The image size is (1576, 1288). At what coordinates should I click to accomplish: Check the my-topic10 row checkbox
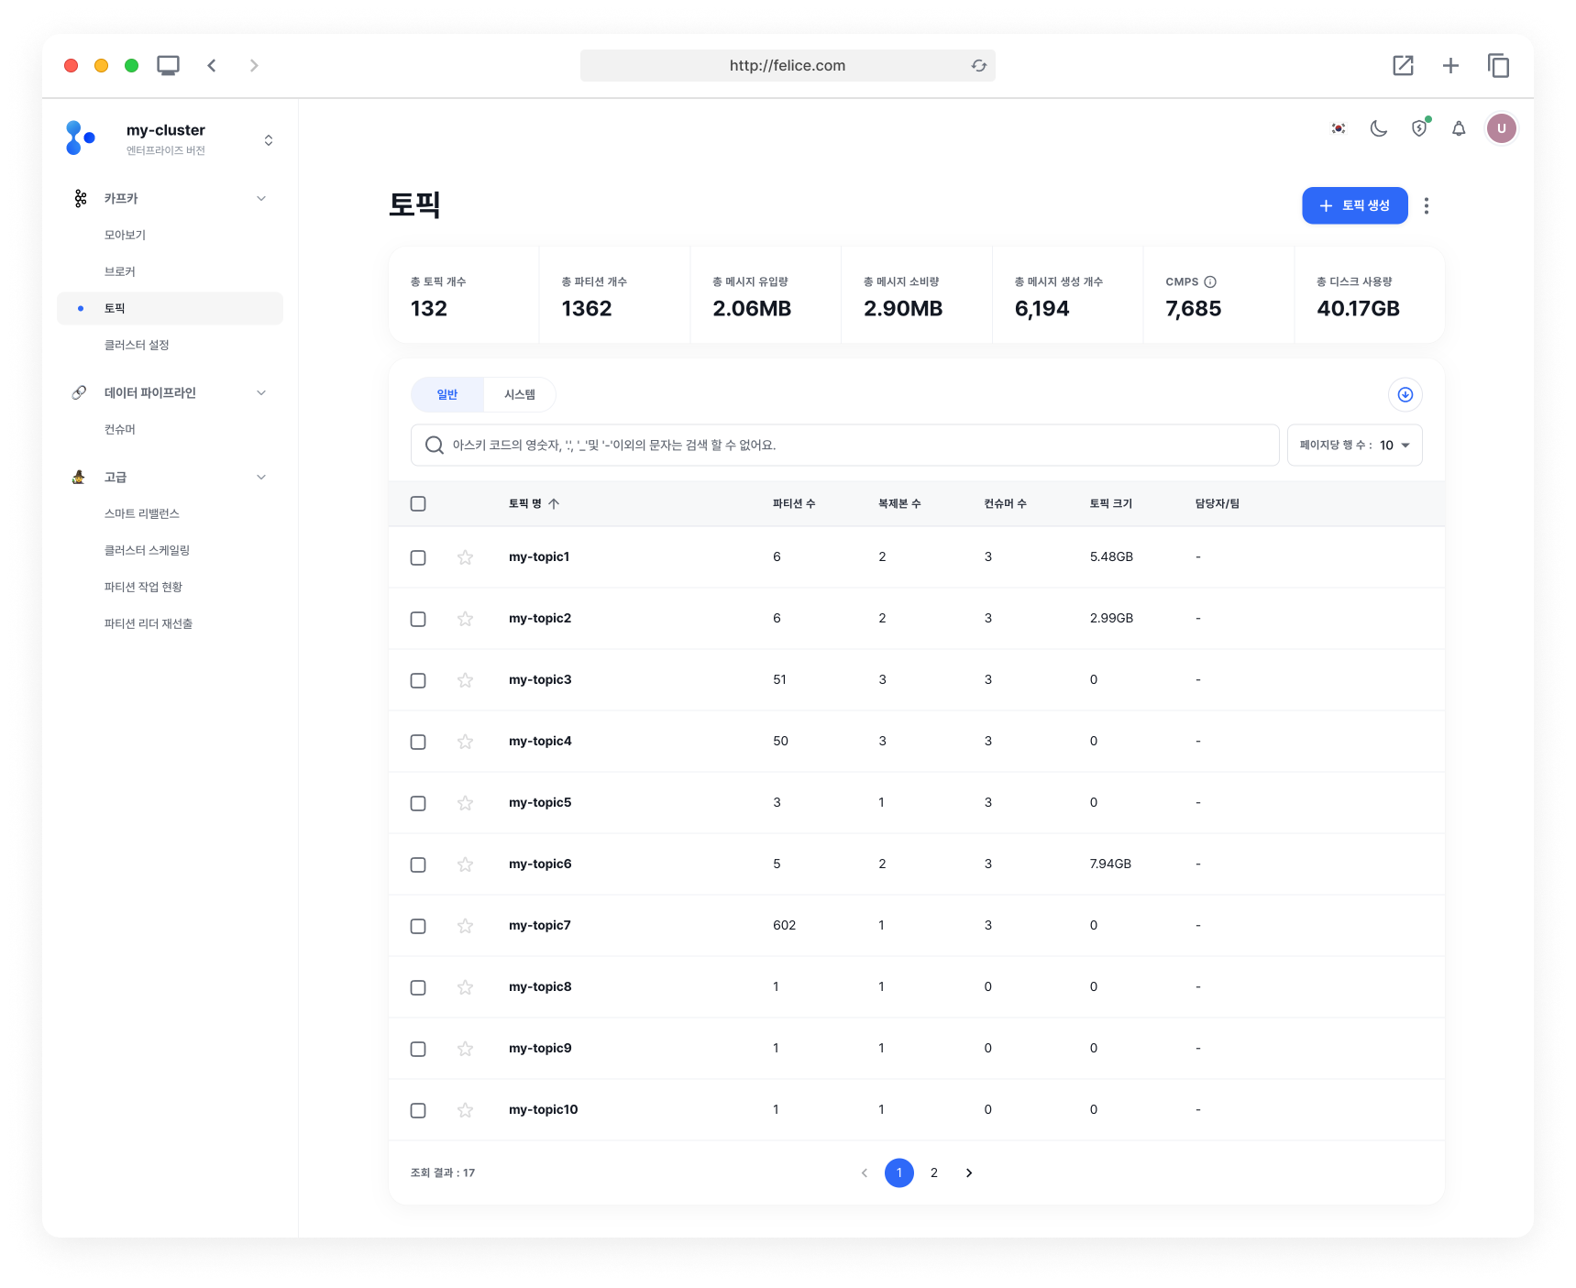pyautogui.click(x=418, y=1110)
